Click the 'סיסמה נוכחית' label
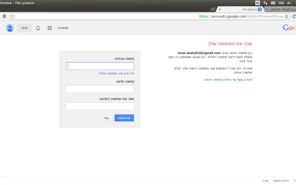This screenshot has height=185, width=296. 125,59
